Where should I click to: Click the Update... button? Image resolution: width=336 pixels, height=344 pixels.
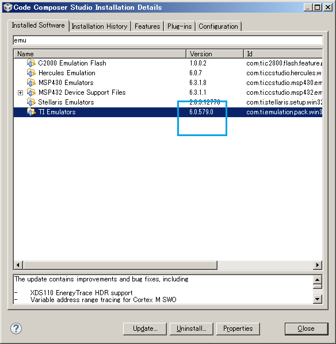(x=145, y=328)
